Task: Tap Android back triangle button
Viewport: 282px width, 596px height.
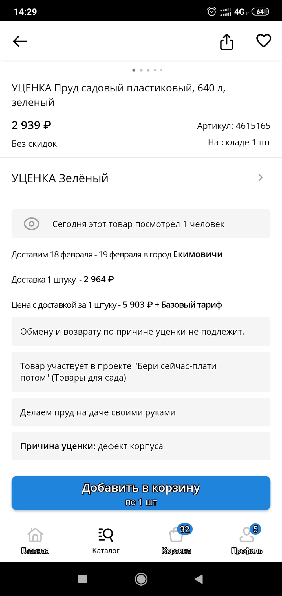Action: point(199,579)
